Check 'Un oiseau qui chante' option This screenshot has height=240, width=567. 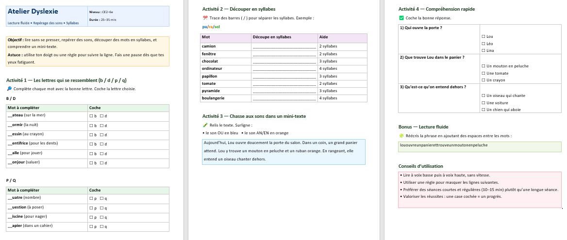click(483, 96)
